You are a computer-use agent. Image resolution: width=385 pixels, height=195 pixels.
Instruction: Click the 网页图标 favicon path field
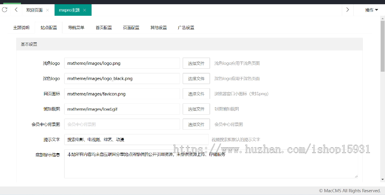click(x=122, y=94)
